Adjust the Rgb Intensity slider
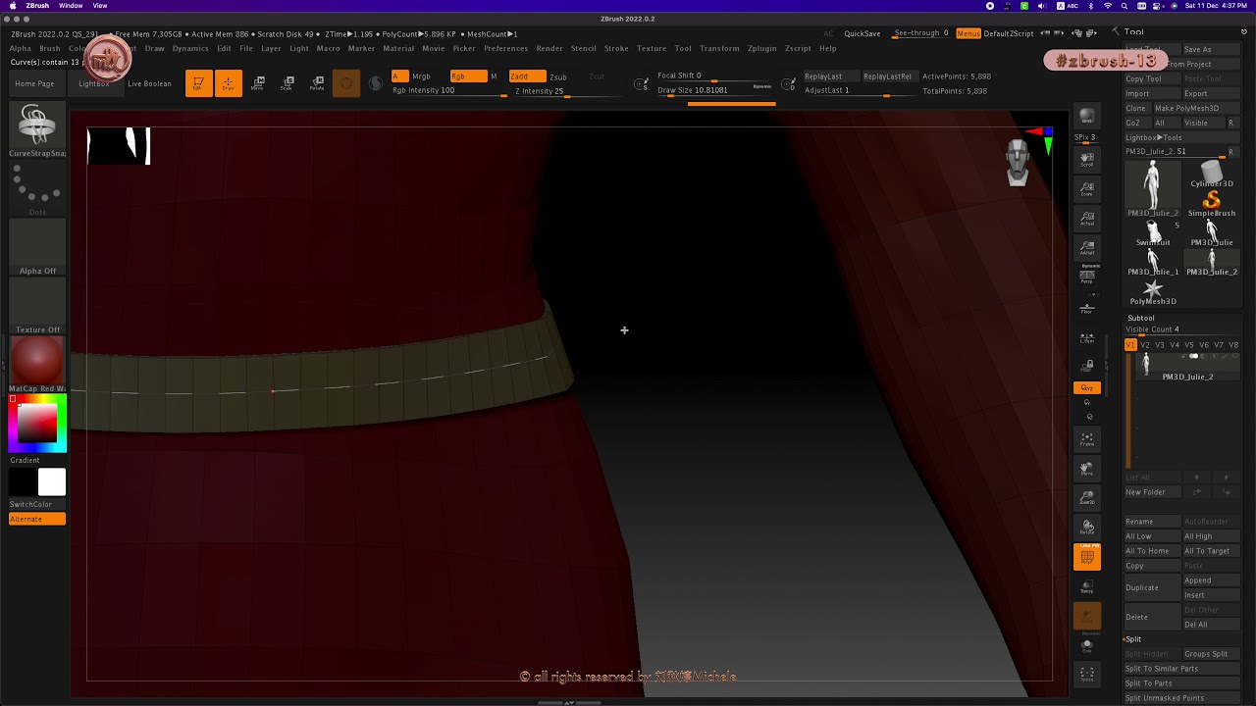Viewport: 1256px width, 706px height. click(449, 90)
